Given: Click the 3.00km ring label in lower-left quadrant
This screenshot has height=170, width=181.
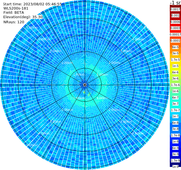Looking at the screenshot, I should pyautogui.click(x=55, y=122).
